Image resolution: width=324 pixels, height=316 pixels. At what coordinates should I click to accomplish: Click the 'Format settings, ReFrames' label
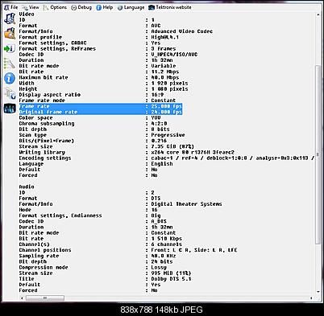pos(57,49)
